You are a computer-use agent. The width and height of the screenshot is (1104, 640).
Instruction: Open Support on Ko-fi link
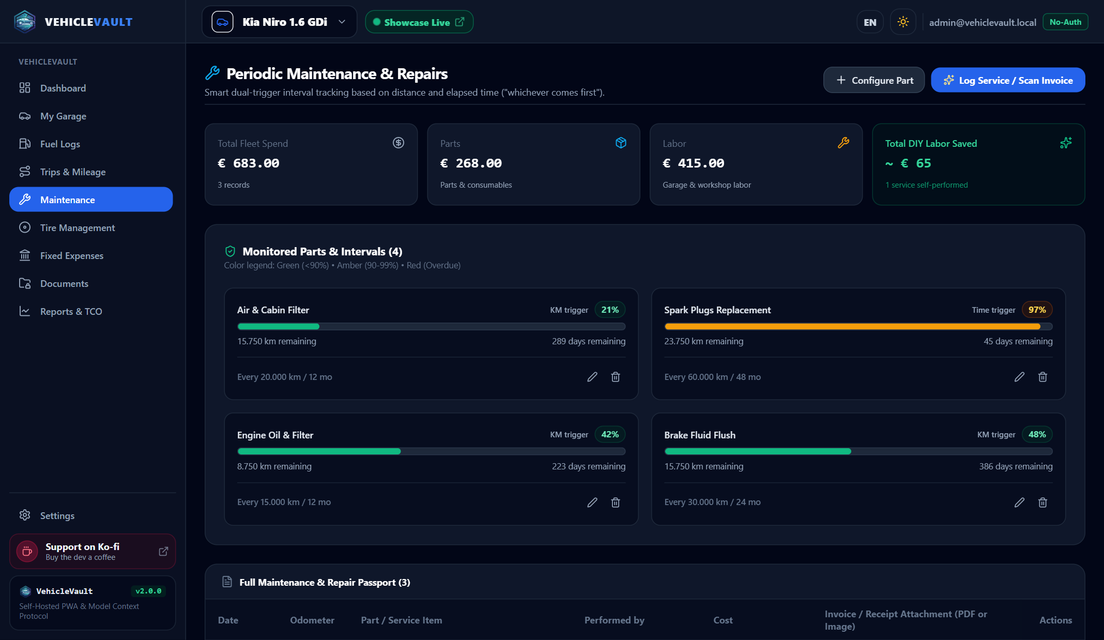pos(93,552)
